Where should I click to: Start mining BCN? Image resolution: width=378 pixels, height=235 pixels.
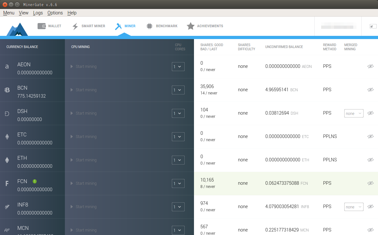[x=84, y=90]
